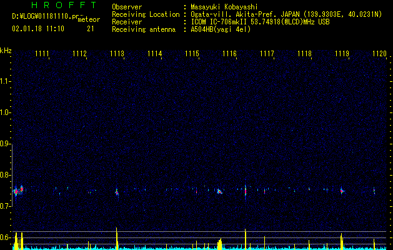This screenshot has width=393, height=250.
Task: Click the 1120 time axis marker
Action: tap(379, 53)
